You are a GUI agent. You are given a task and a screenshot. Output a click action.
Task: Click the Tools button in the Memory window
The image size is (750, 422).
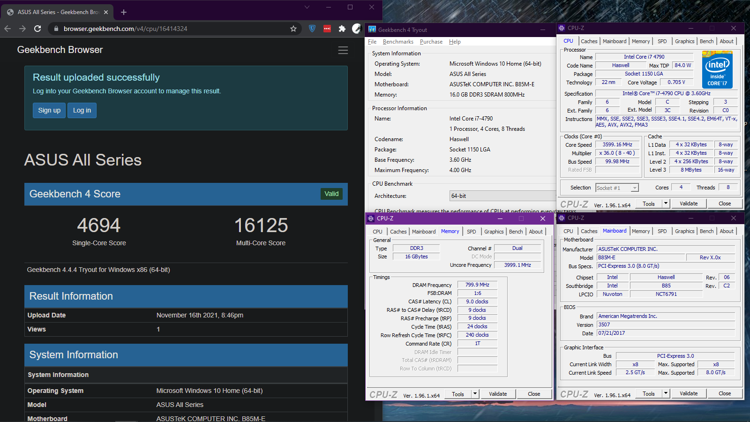pyautogui.click(x=458, y=394)
